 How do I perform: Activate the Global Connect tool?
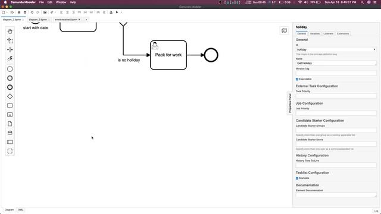10,58
